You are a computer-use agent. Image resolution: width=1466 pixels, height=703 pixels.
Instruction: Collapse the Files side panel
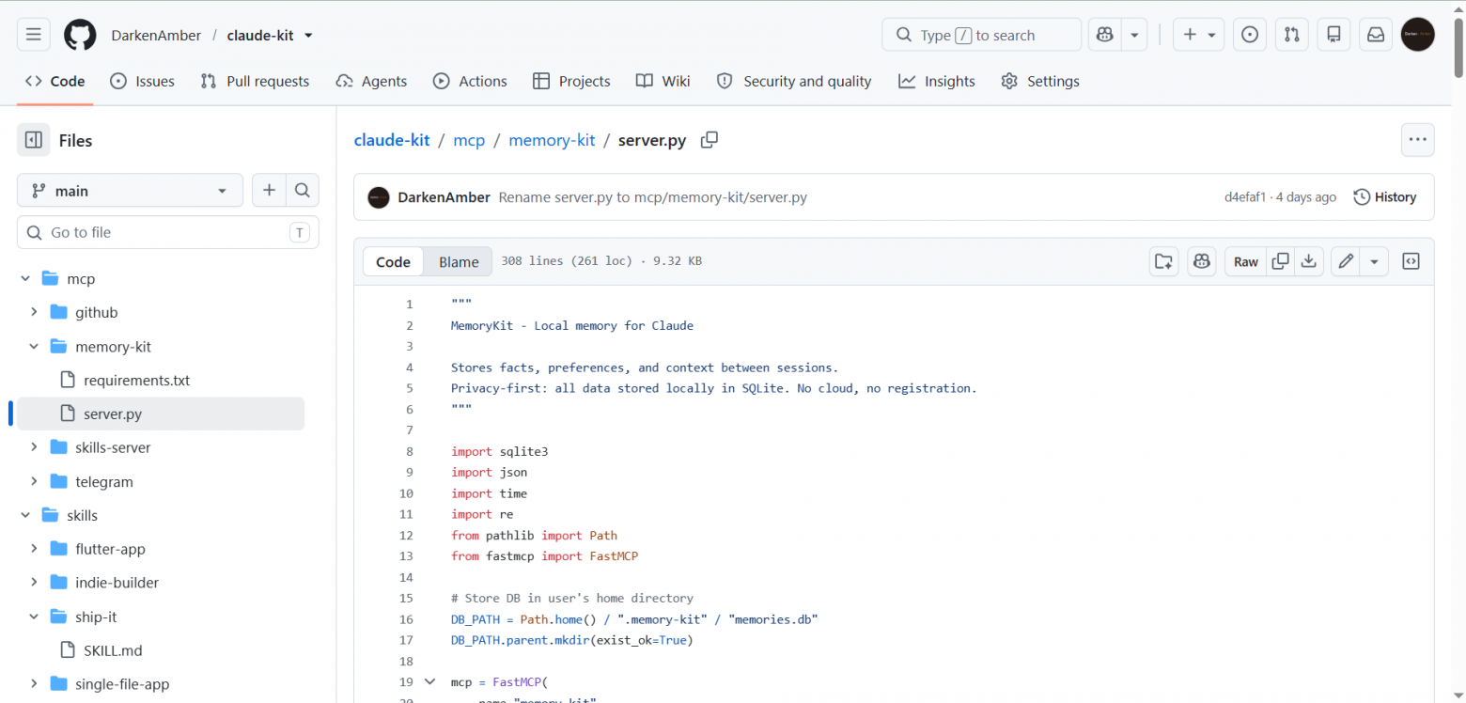(x=33, y=140)
